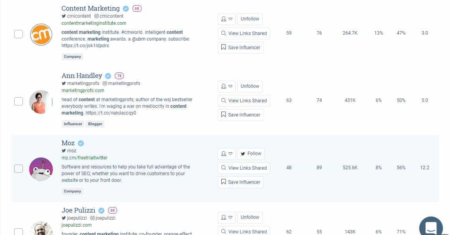Click the Twitter icon beside cmicontent handle

click(64, 16)
